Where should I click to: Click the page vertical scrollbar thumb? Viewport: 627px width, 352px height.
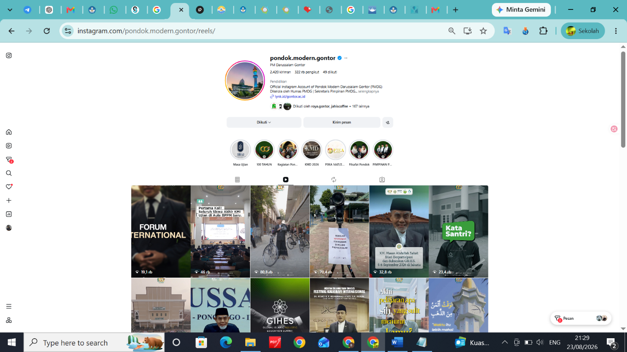[x=623, y=100]
